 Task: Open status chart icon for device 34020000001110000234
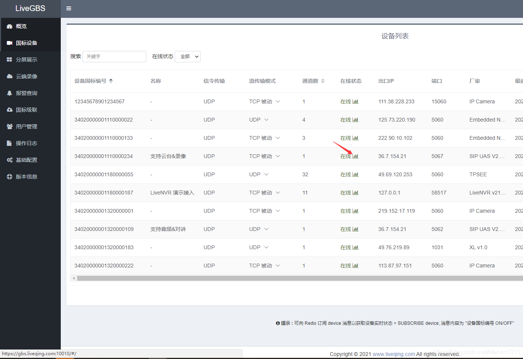point(356,156)
